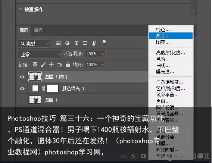Toggle layer filtering on/off switch

(104, 43)
